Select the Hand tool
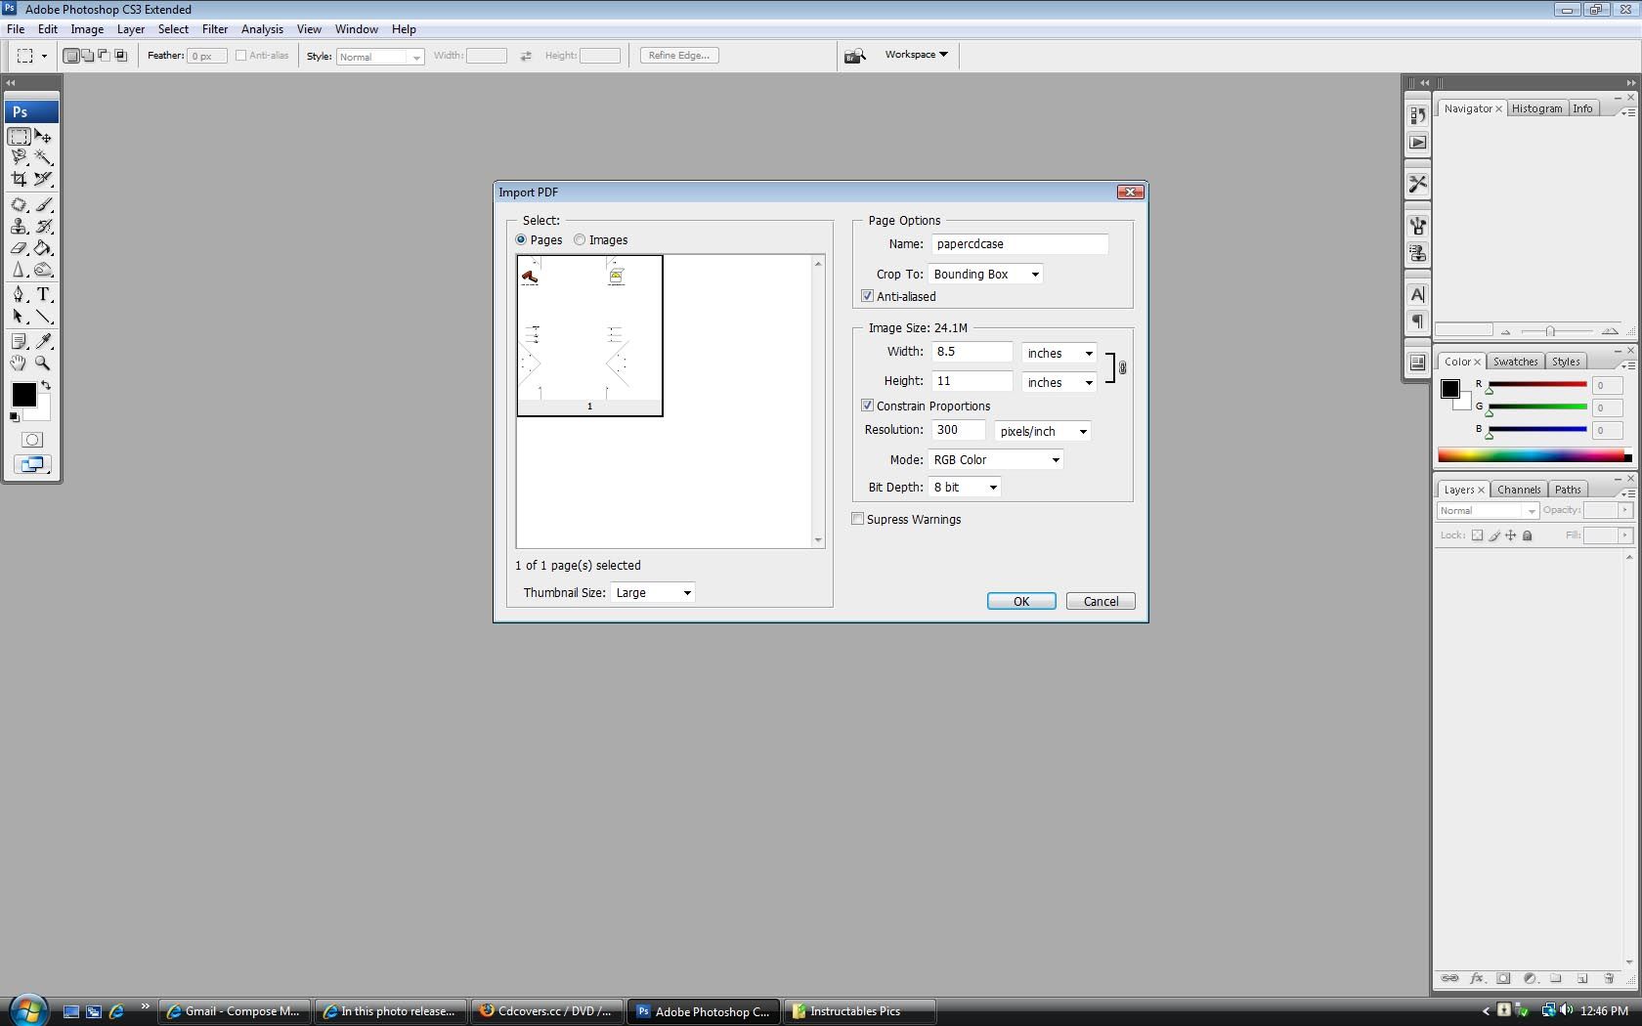 pyautogui.click(x=20, y=363)
